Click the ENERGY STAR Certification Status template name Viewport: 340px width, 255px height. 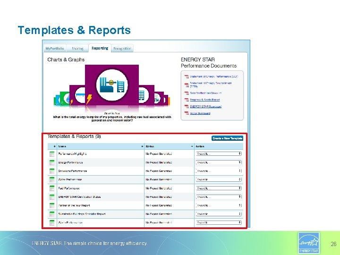pos(79,196)
